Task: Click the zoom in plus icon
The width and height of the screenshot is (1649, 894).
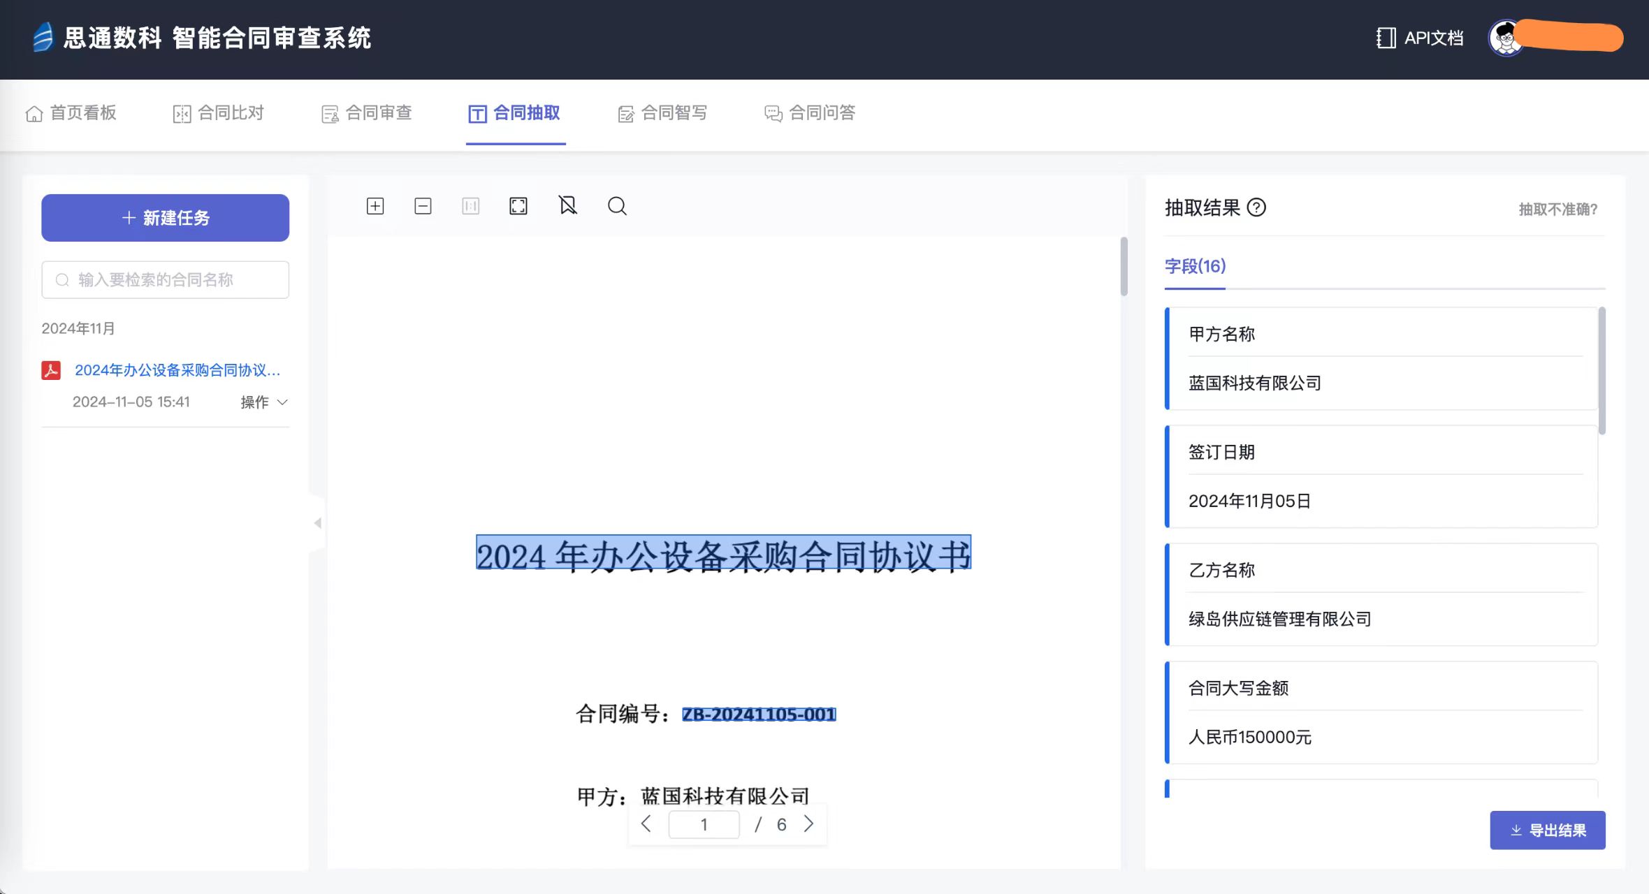Action: tap(375, 206)
